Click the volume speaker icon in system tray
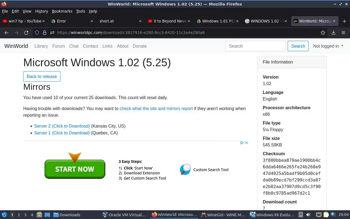 308,215
